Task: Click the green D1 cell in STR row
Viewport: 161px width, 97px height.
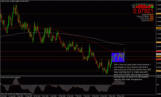Action: point(152,6)
